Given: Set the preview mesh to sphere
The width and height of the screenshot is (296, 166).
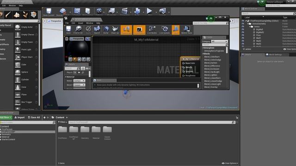Looking at the screenshot, I should coord(75,59).
